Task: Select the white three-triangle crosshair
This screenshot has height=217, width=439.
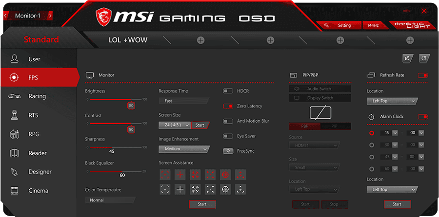Action: click(x=240, y=189)
